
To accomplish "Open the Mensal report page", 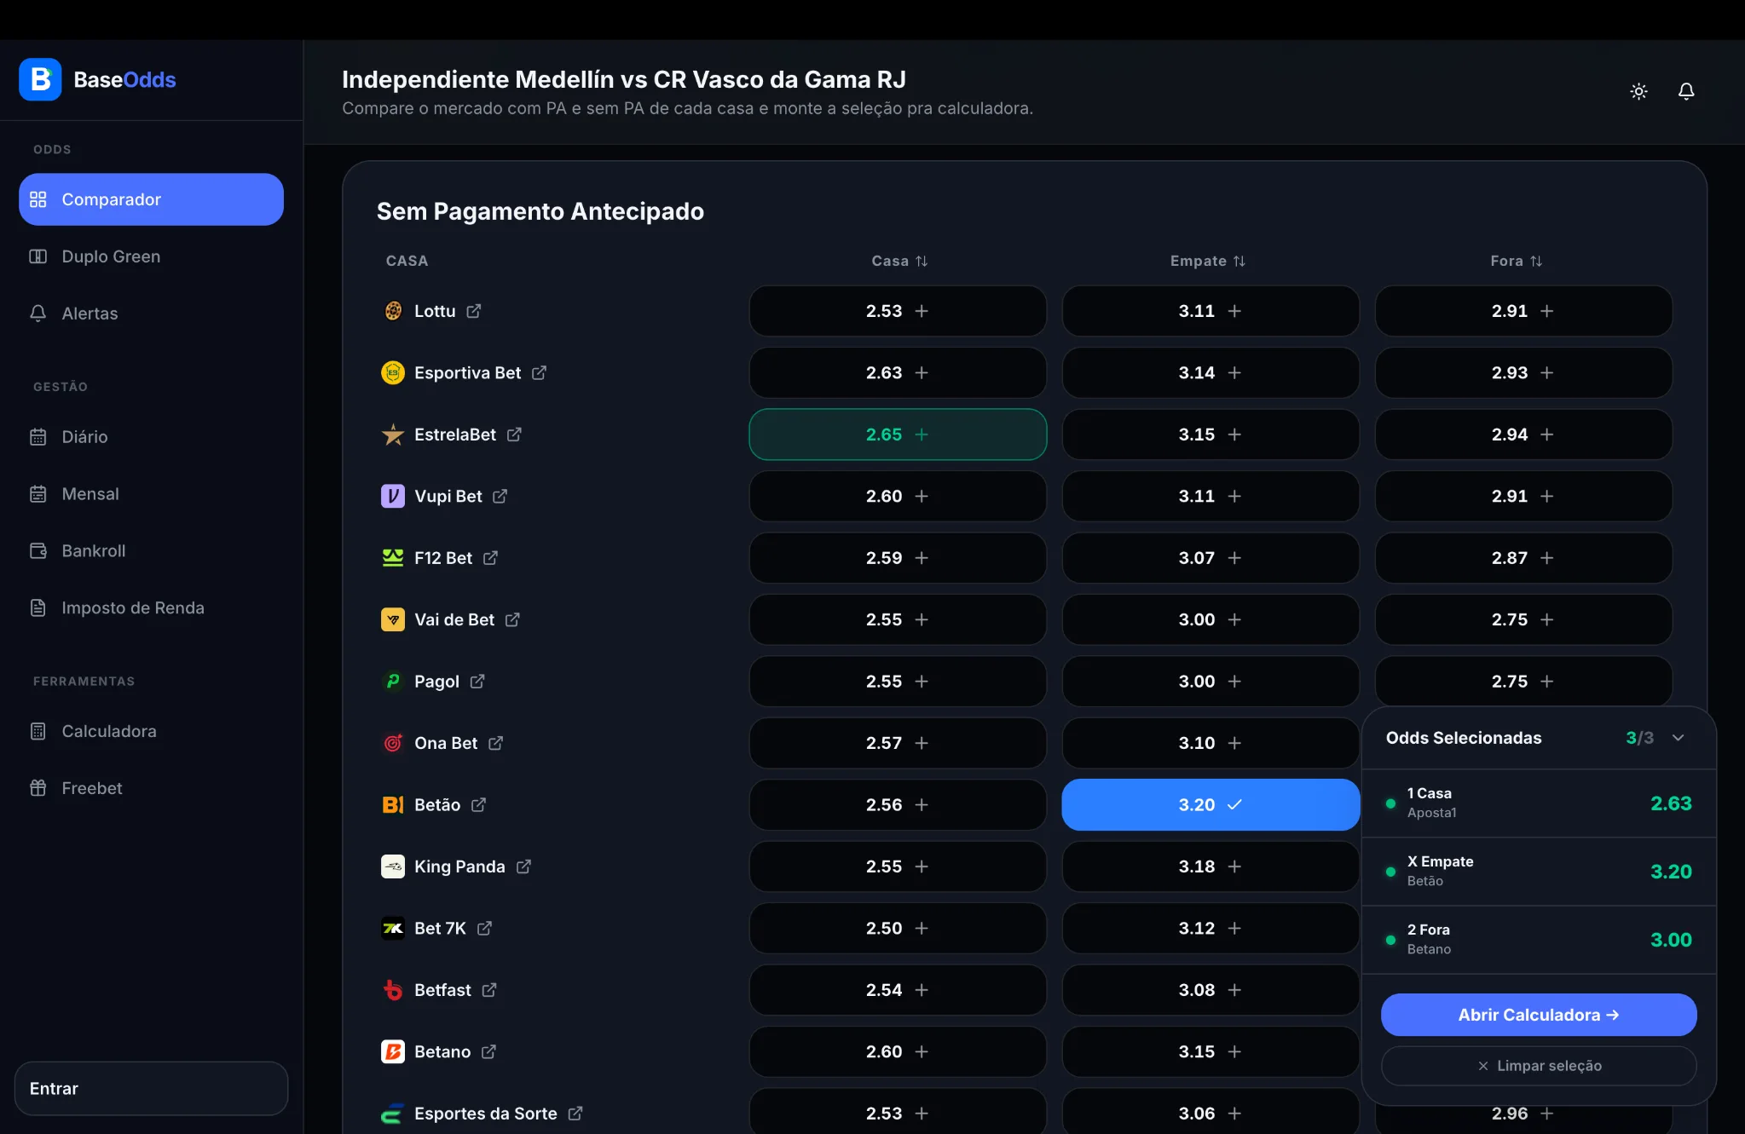I will pos(151,494).
